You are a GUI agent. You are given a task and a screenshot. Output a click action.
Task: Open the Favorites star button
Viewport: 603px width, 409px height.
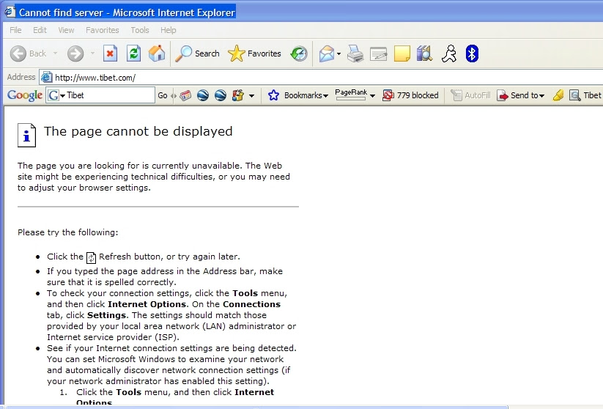[254, 54]
